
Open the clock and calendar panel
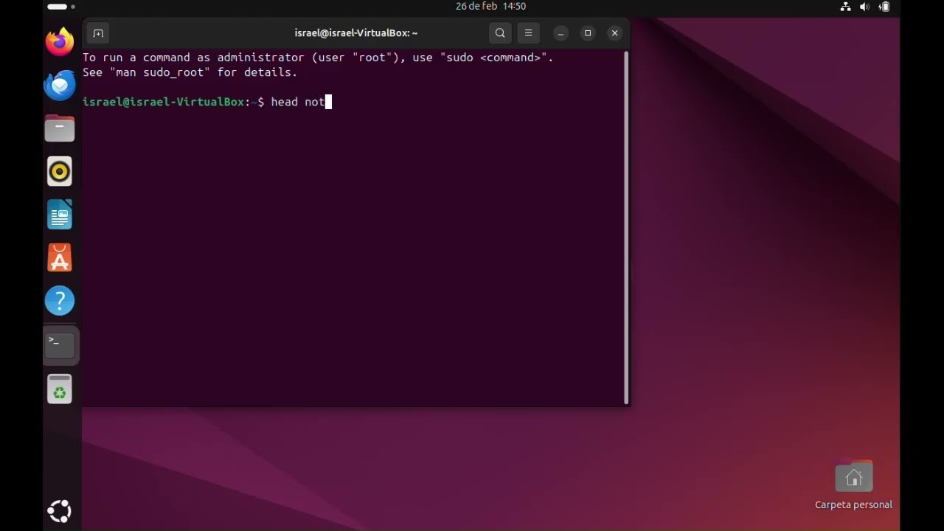(490, 7)
